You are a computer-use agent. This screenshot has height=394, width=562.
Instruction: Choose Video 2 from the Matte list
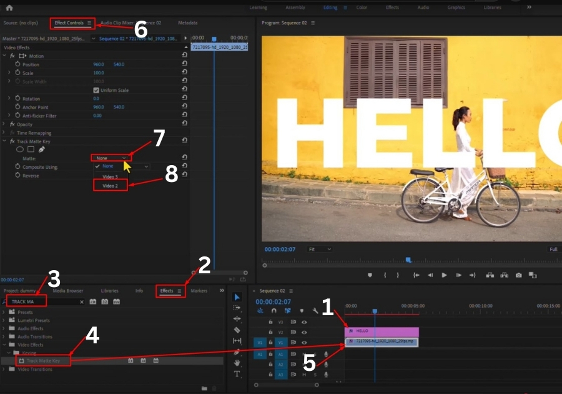click(110, 186)
